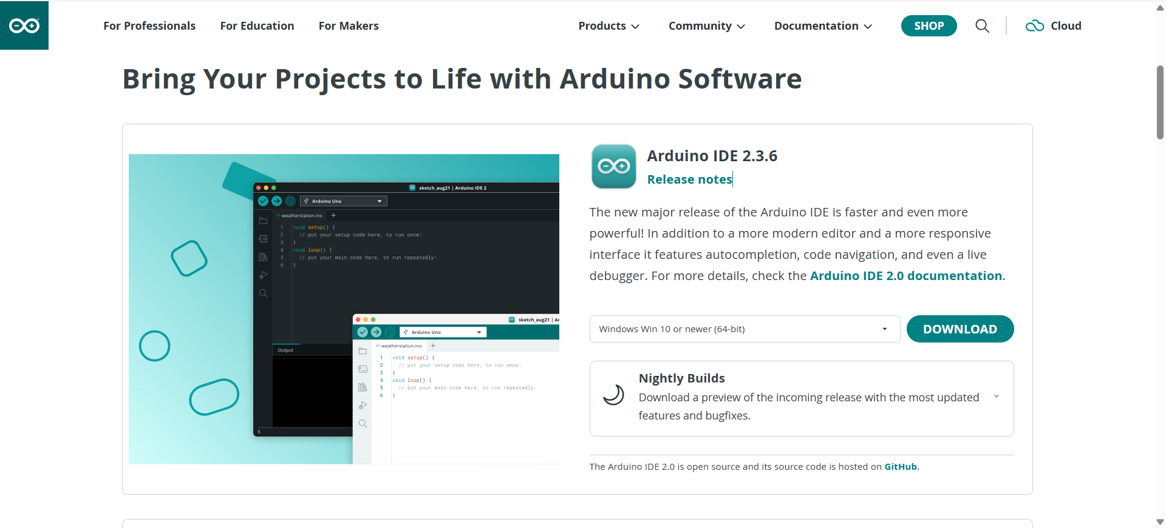Click the Nightly Builds moon icon
The width and height of the screenshot is (1166, 528).
pos(613,395)
